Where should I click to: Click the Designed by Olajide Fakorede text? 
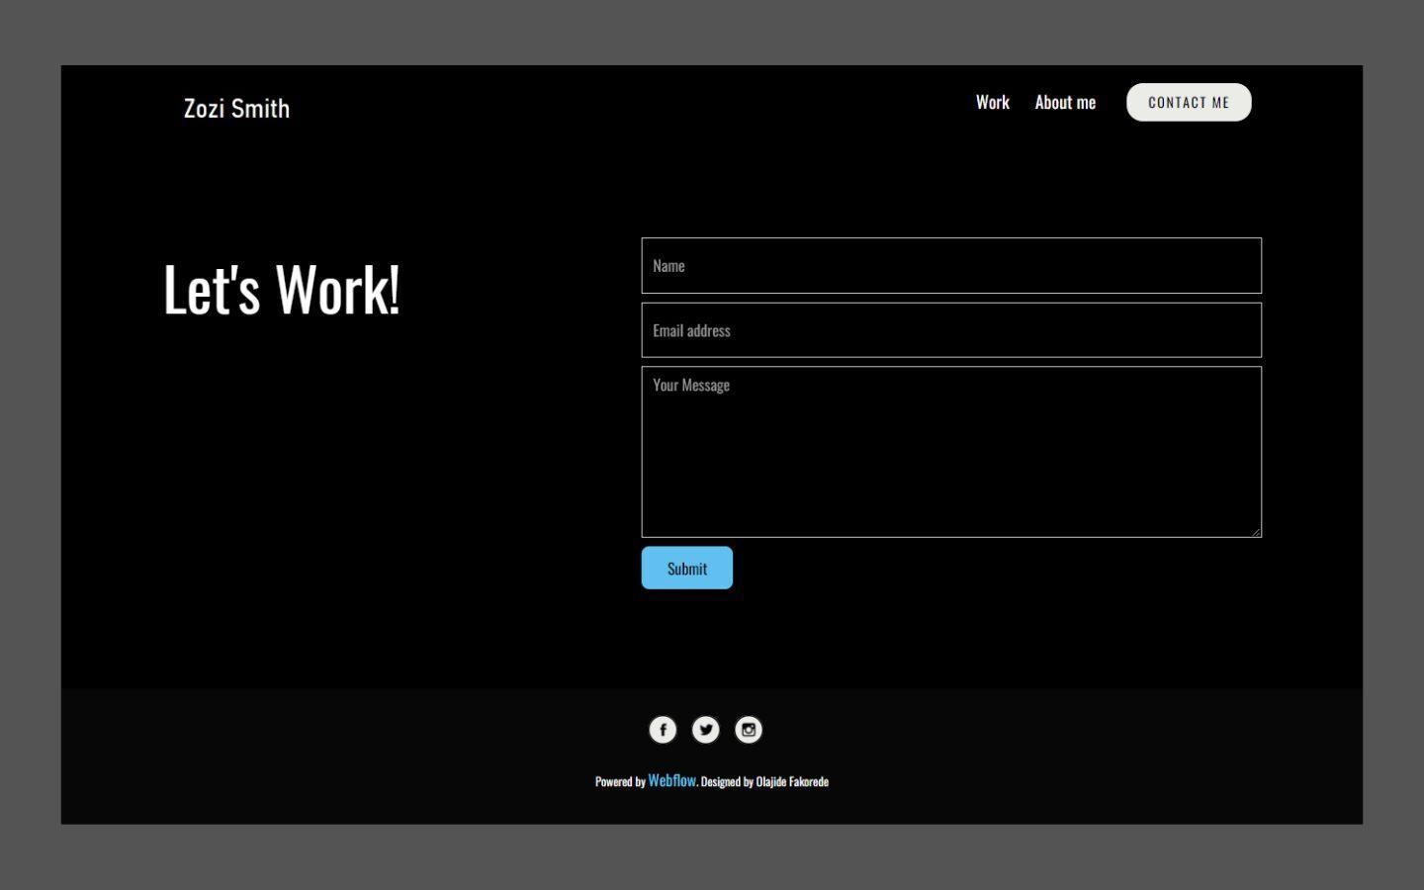point(763,781)
